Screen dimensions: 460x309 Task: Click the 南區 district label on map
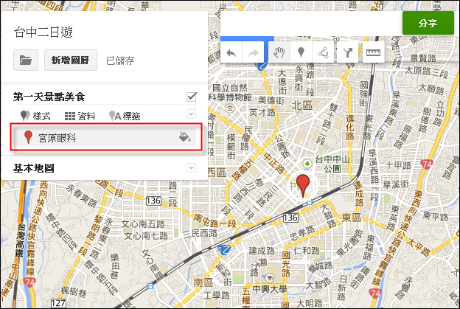tap(203, 282)
